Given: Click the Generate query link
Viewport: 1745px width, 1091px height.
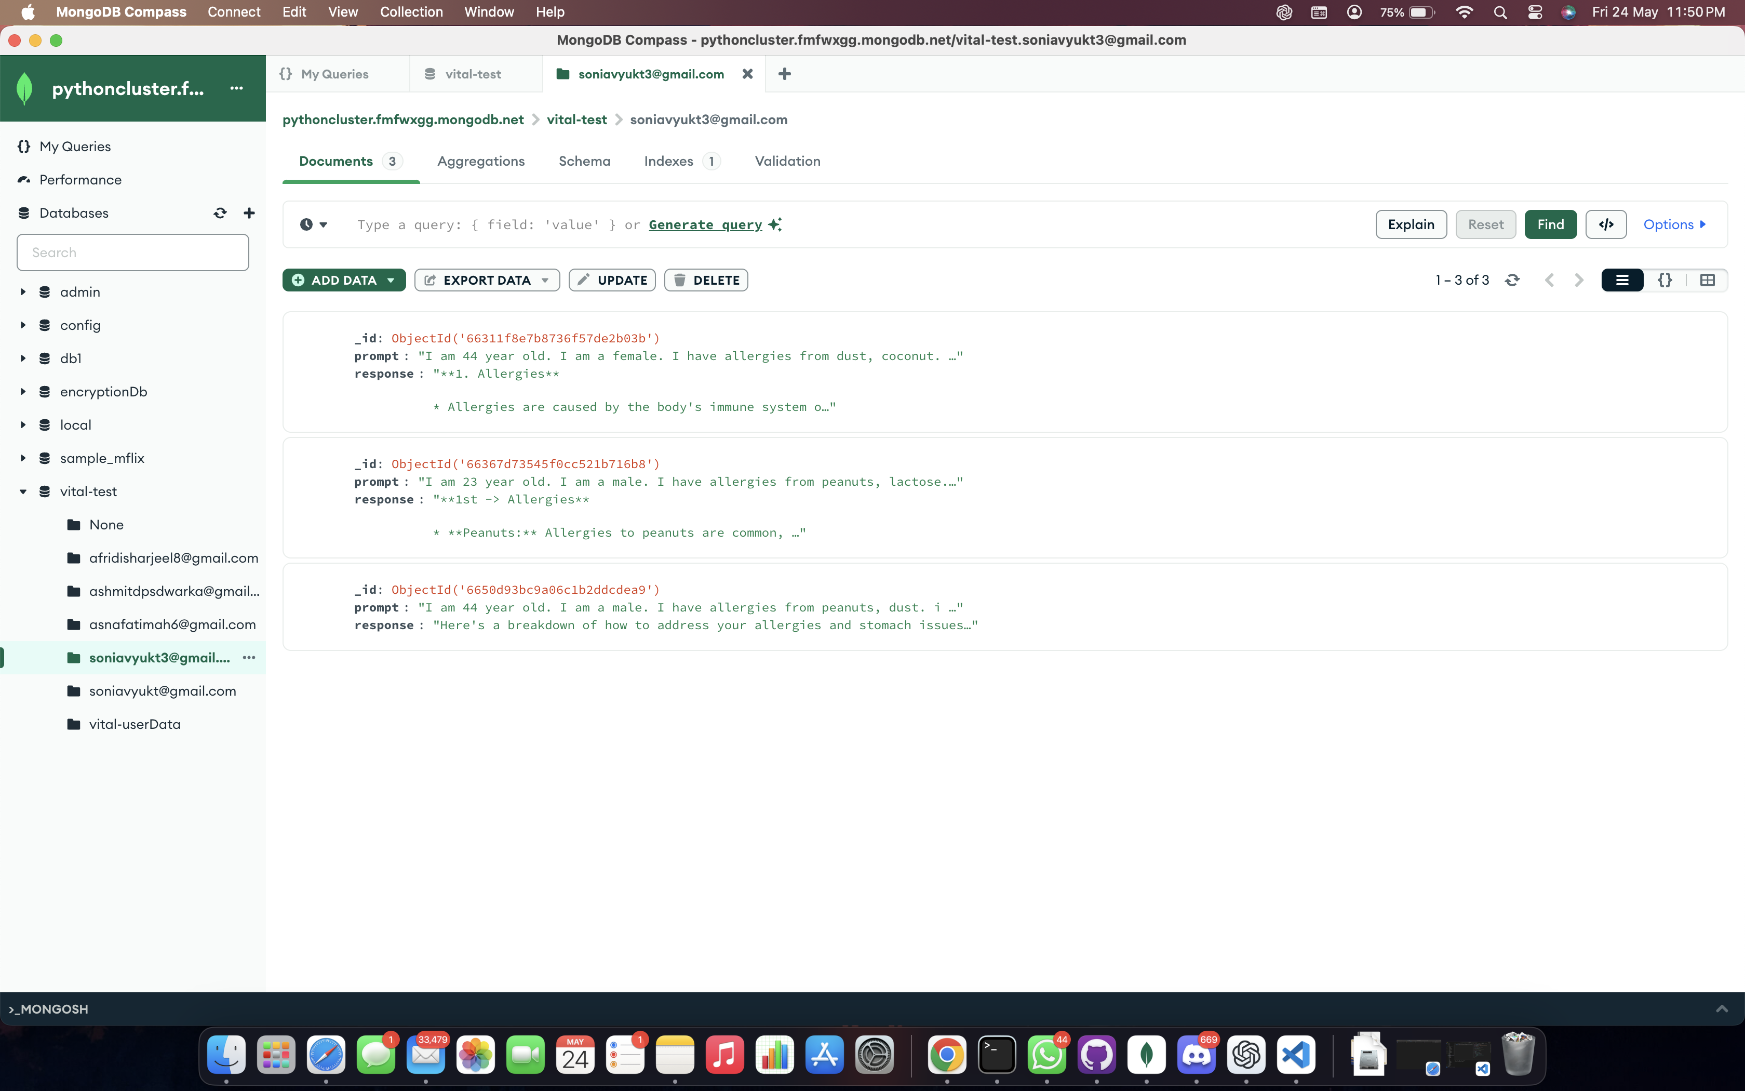Looking at the screenshot, I should [705, 224].
